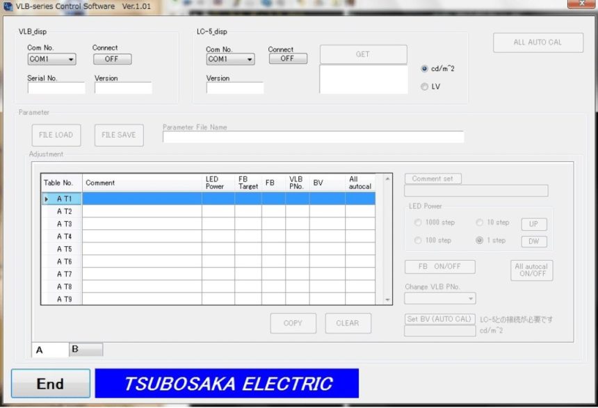Image resolution: width=598 pixels, height=408 pixels.
Task: Close the VLB-series Control Software window
Action: click(x=581, y=3)
